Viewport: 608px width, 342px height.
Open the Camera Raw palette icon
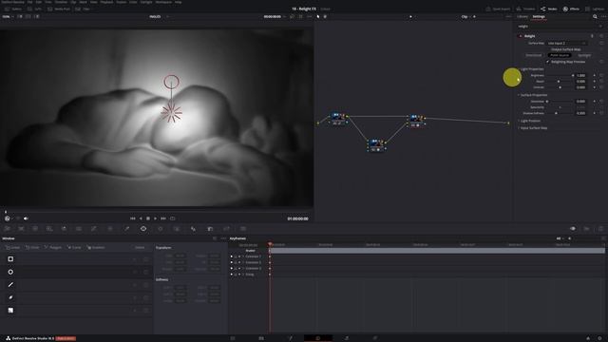tap(7, 229)
